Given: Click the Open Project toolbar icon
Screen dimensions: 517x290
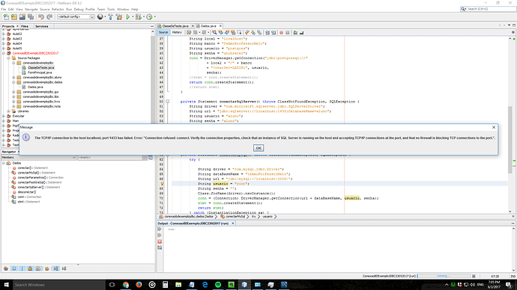Looking at the screenshot, I should coord(22,16).
